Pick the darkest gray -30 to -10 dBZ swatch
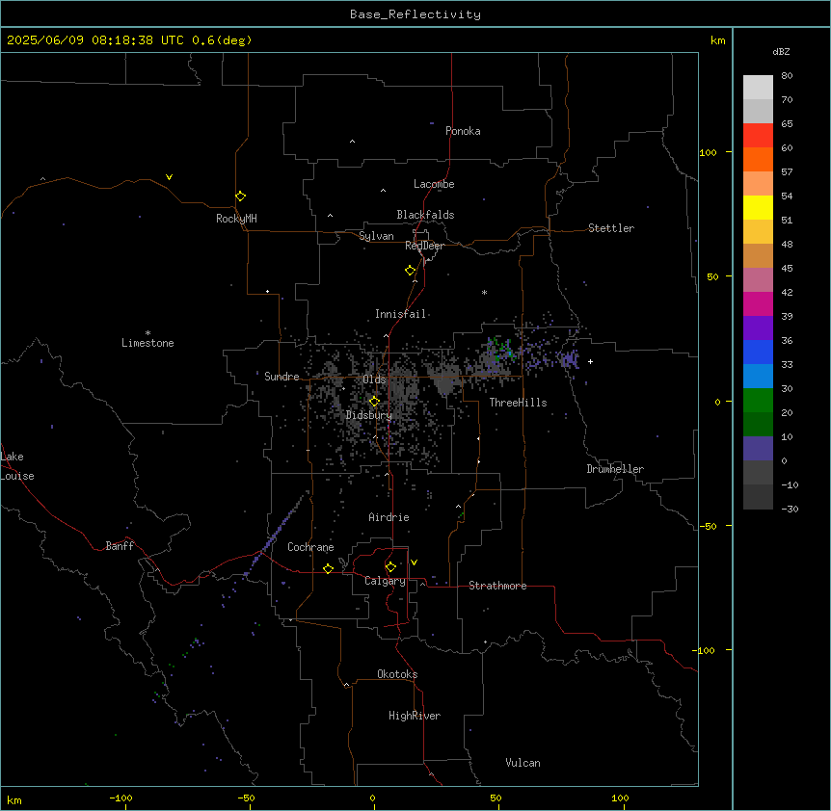Image resolution: width=831 pixels, height=811 pixels. [x=758, y=497]
